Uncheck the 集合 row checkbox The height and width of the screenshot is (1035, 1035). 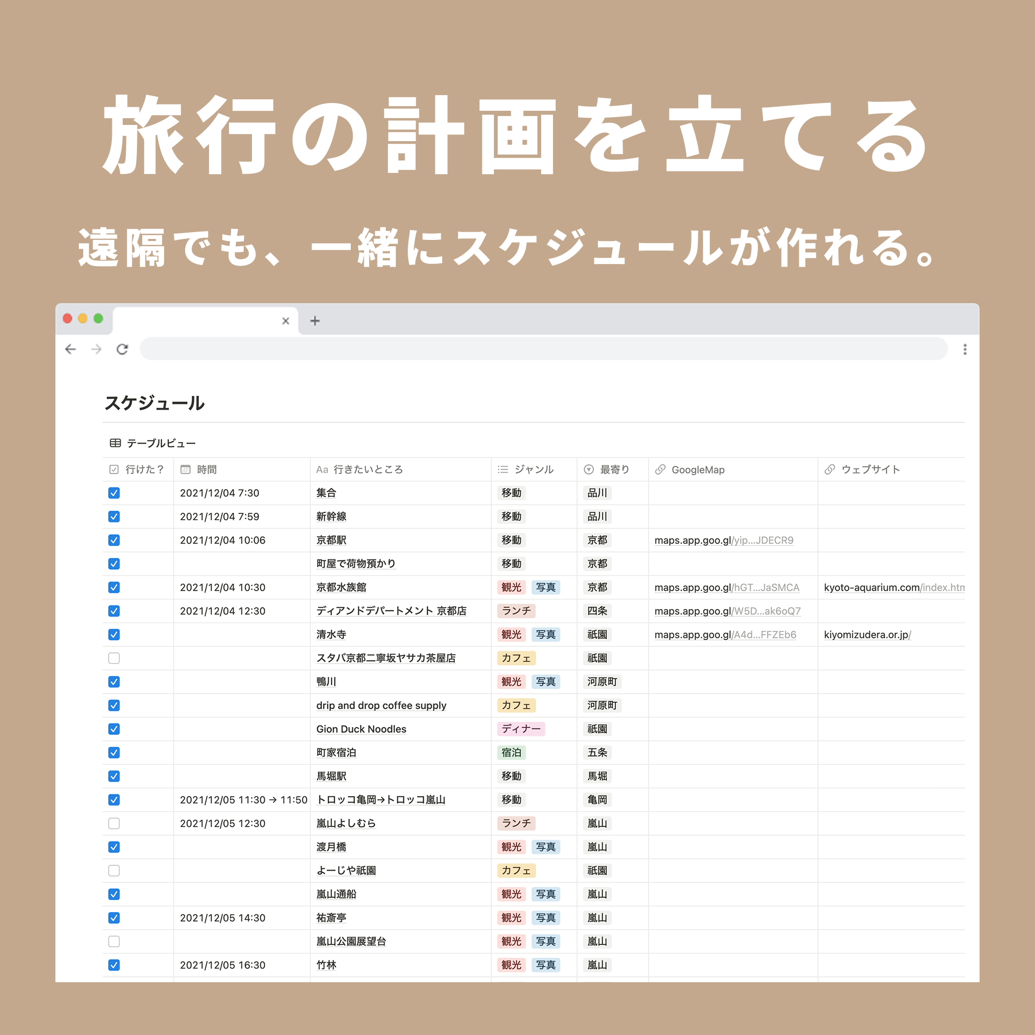(114, 493)
